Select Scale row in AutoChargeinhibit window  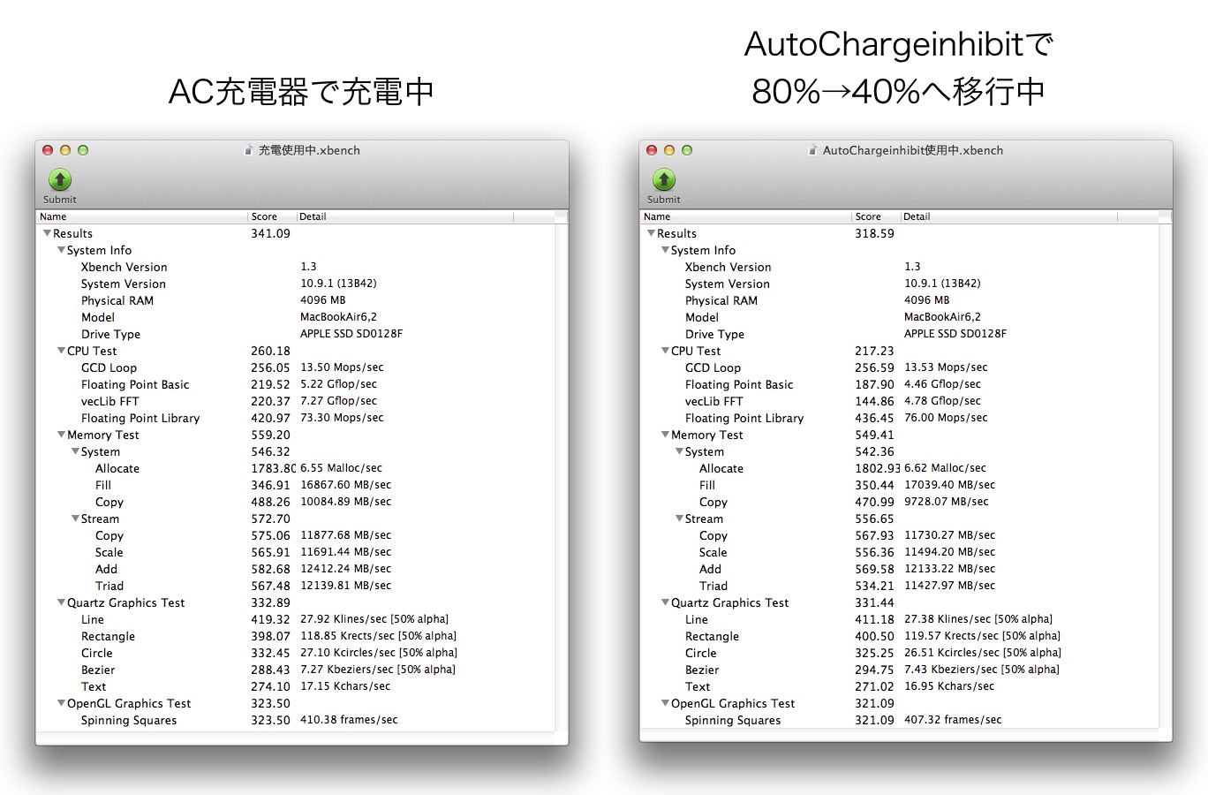pyautogui.click(x=900, y=552)
